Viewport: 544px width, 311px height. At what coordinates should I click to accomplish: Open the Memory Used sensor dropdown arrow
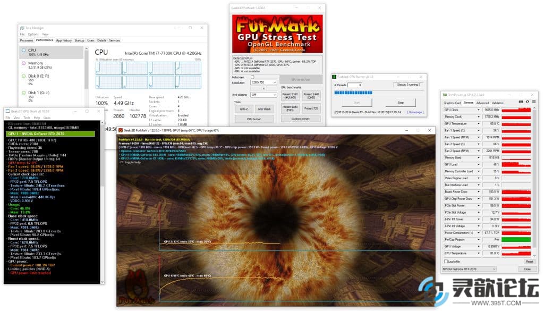point(479,158)
